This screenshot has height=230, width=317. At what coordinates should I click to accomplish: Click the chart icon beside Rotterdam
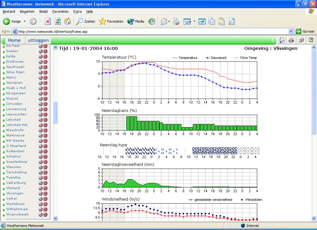pyautogui.click(x=40, y=151)
